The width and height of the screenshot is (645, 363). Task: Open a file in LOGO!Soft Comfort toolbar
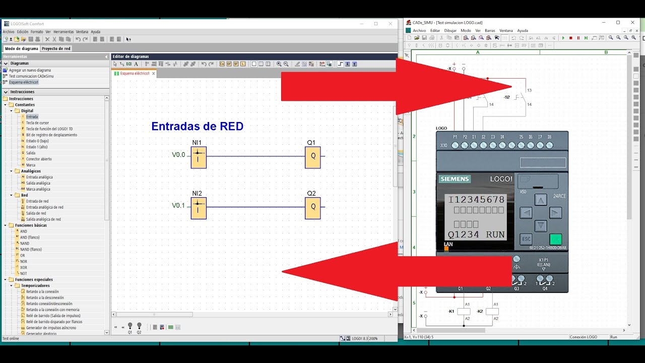point(17,39)
